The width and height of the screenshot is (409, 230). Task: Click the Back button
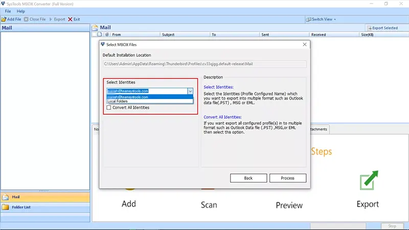(248, 178)
